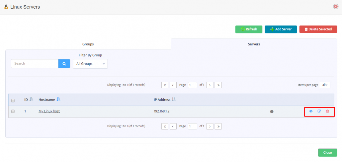Click the grey status dot for 192.168.1.2

click(272, 112)
